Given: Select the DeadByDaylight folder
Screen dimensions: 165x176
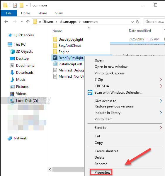Looking at the screenshot, I should (x=71, y=40).
